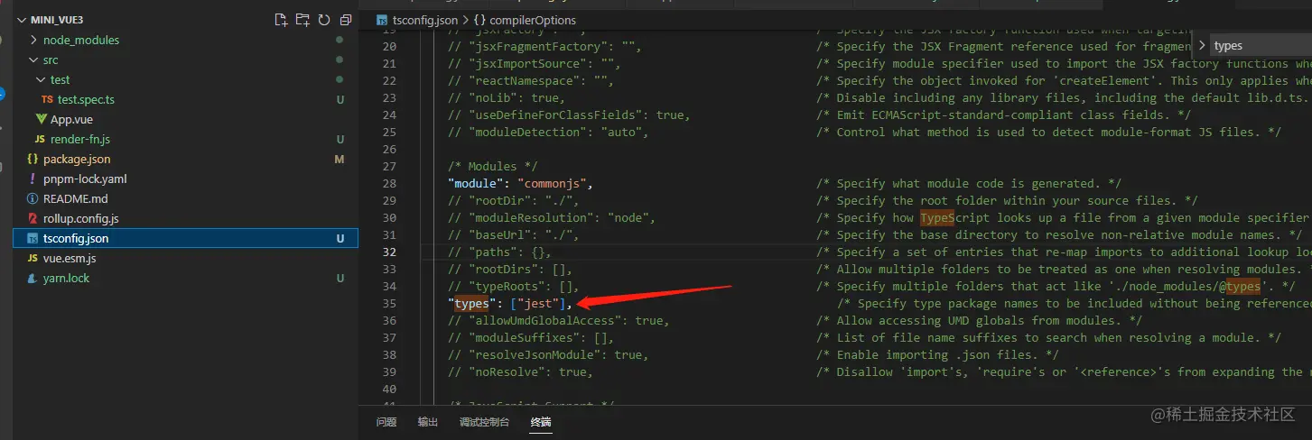Viewport: 1312px width, 440px height.
Task: Switch to the 输出 (Output) panel tab
Action: [x=428, y=422]
